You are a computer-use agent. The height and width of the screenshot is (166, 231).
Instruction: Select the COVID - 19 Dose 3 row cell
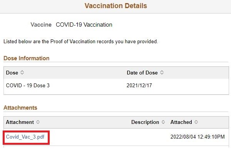click(x=28, y=85)
